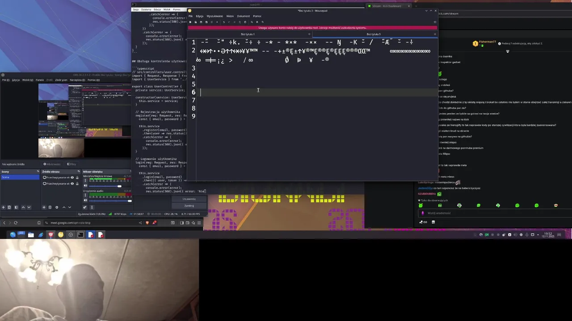Click the Find and Replace icon in Mousepad

tap(257, 22)
